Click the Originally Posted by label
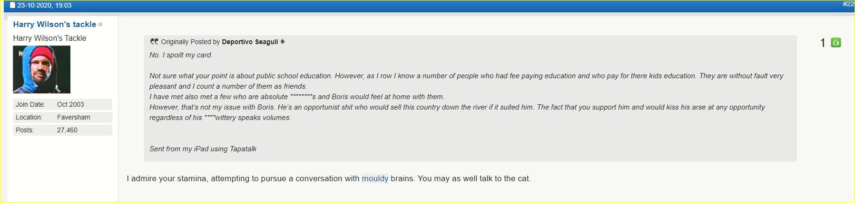The height and width of the screenshot is (203, 855). click(190, 42)
